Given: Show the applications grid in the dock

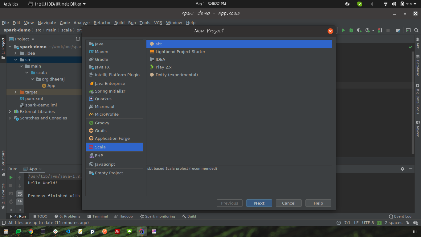Looking at the screenshot, I should 415,231.
